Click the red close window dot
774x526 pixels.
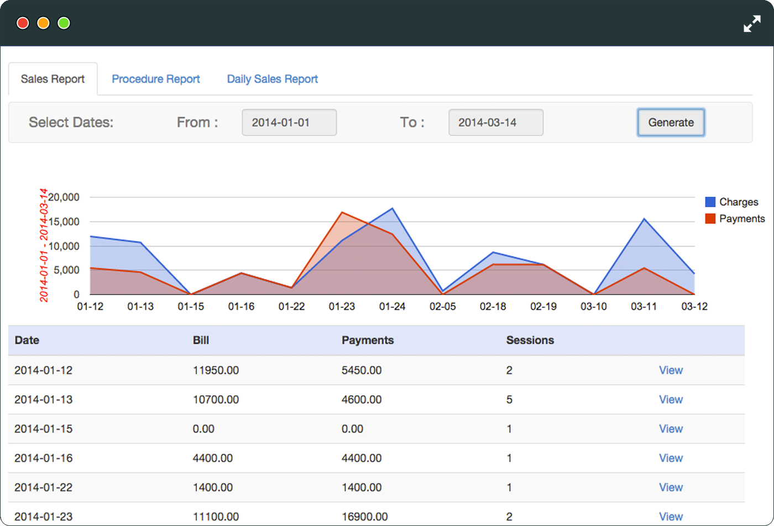[x=23, y=23]
